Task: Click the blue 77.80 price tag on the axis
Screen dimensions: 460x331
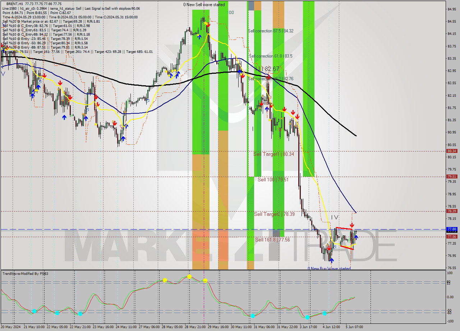Action: [x=452, y=229]
